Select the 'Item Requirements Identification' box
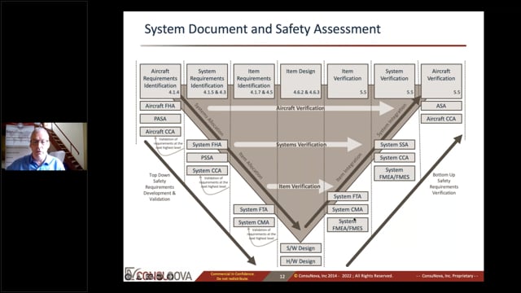The width and height of the screenshot is (521, 293). [x=254, y=81]
